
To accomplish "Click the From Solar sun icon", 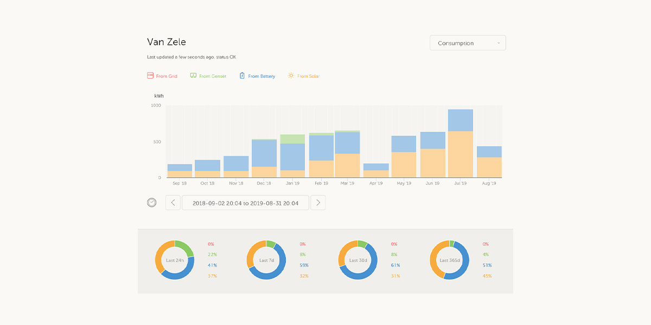I will coord(291,76).
